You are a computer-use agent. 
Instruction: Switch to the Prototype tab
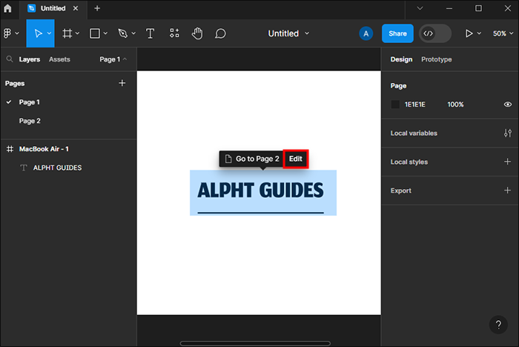pyautogui.click(x=436, y=59)
